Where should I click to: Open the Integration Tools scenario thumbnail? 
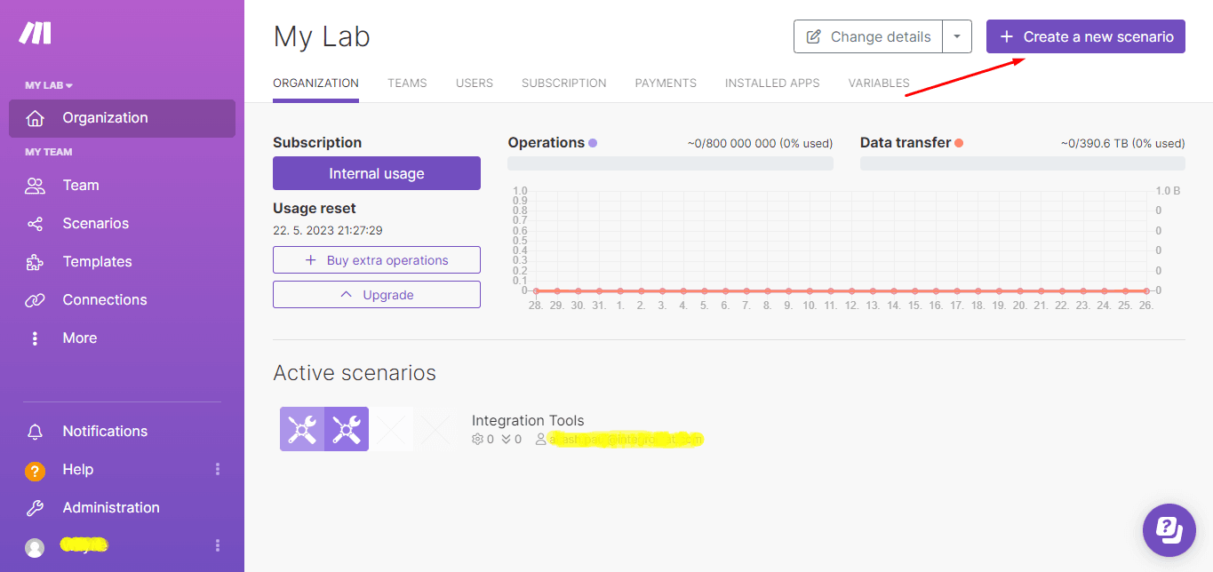[x=323, y=428]
